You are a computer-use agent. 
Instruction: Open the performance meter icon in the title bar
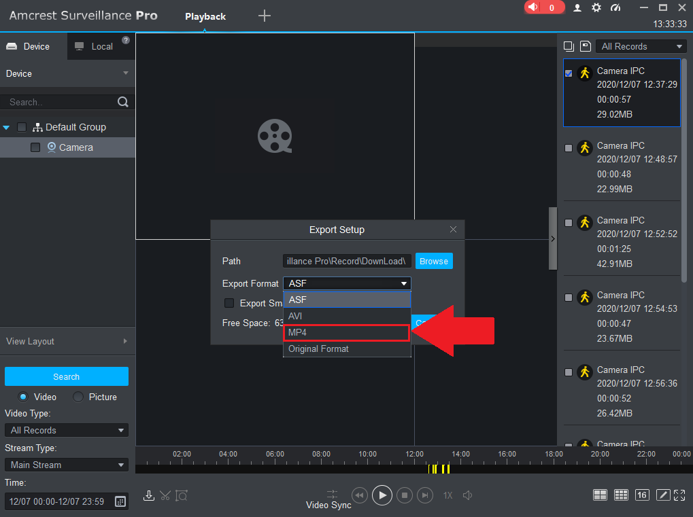[x=617, y=7]
